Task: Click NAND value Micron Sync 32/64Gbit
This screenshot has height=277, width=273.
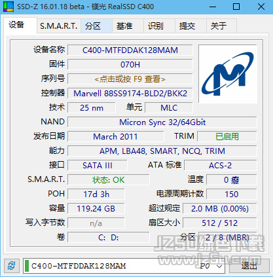Action: coord(162,122)
